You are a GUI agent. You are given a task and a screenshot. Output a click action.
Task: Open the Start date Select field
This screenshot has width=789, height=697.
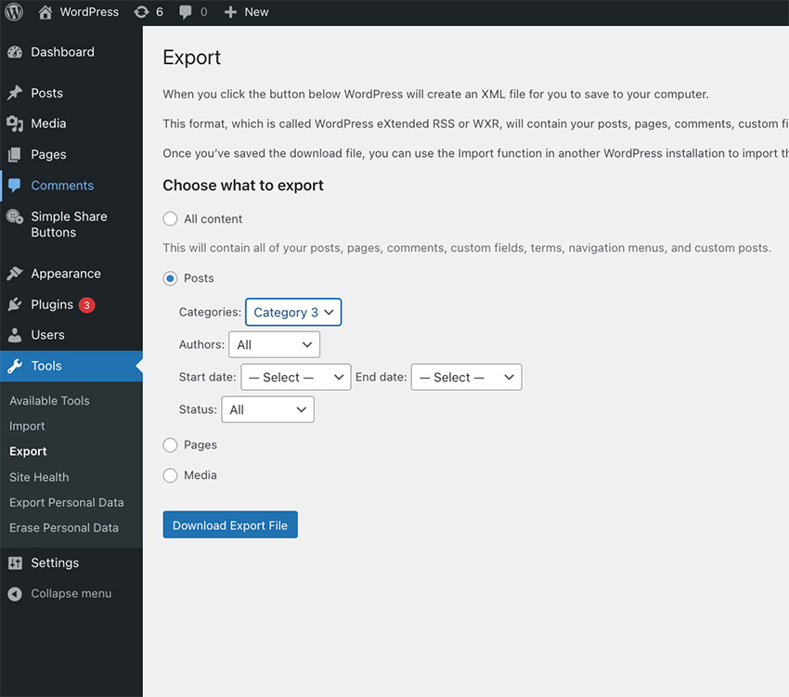click(295, 377)
